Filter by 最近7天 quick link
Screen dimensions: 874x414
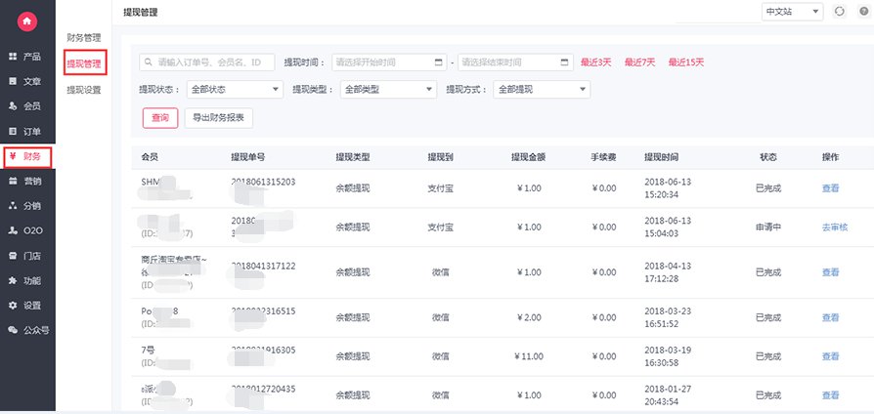click(640, 62)
